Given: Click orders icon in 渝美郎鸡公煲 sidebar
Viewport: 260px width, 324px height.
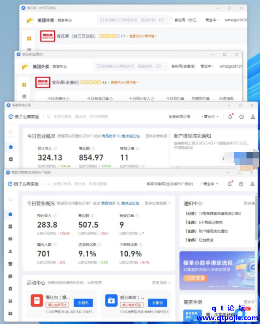Looking at the screenshot, I should point(11,159).
